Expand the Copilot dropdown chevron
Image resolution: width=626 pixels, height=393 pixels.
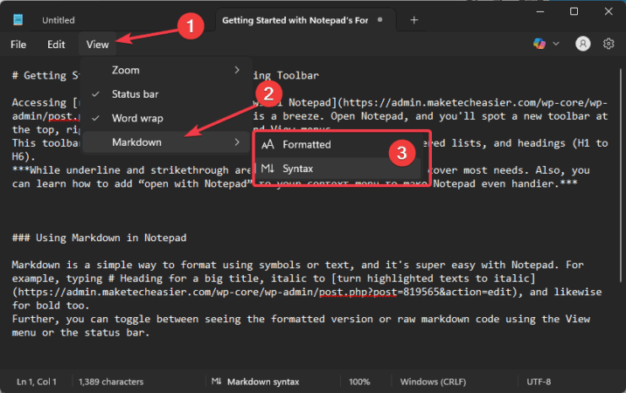point(556,44)
